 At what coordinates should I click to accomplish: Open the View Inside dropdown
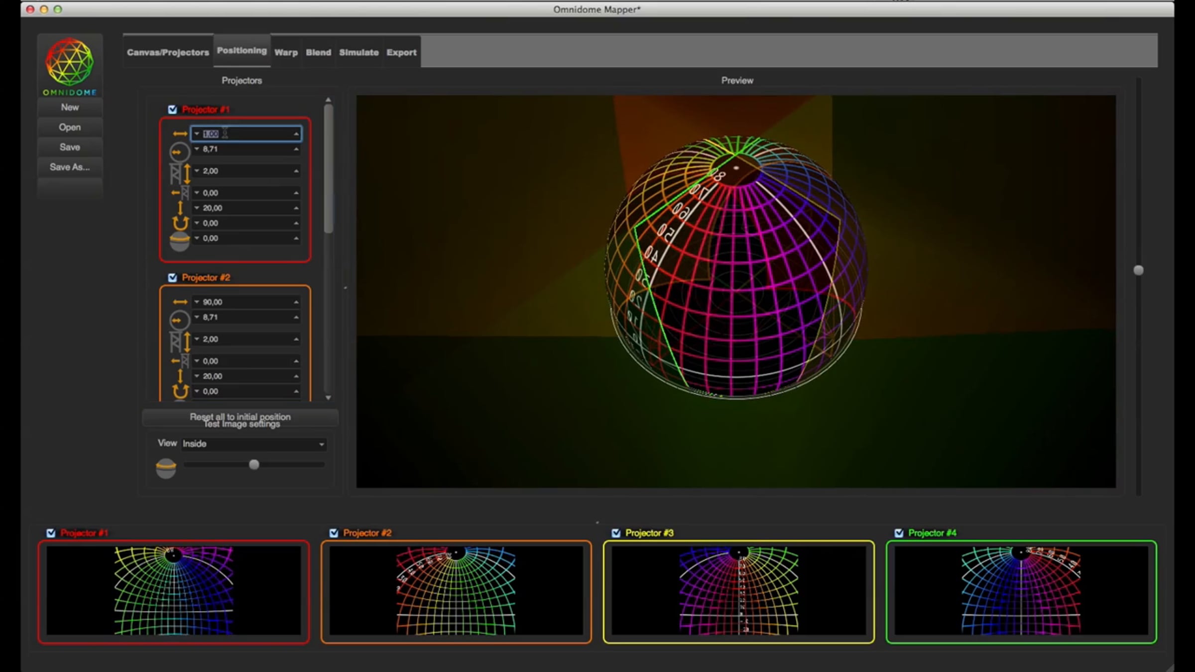click(x=254, y=444)
